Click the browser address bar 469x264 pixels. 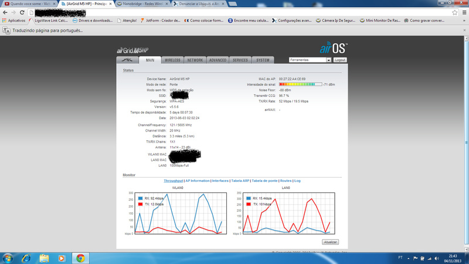pyautogui.click(x=243, y=12)
